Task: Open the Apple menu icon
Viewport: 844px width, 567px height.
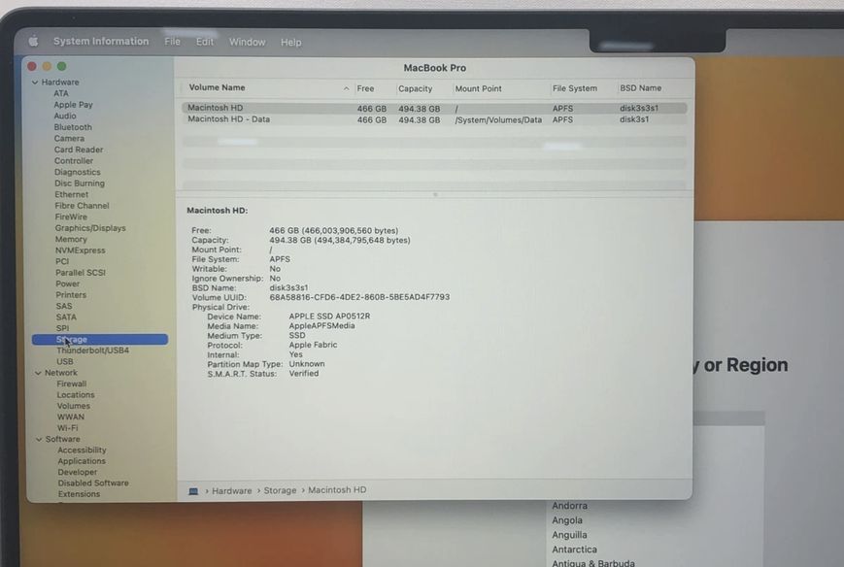Action: [x=33, y=41]
